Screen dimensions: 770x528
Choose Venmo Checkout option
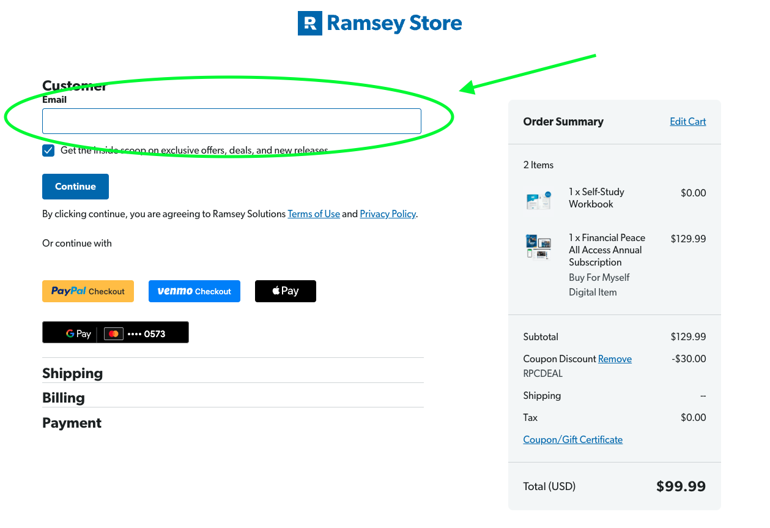click(194, 291)
